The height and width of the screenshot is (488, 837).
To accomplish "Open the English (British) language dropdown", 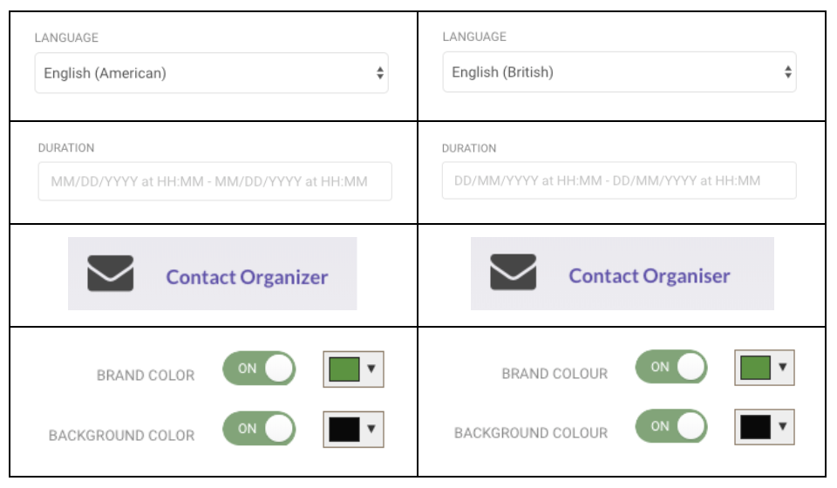I will click(619, 72).
